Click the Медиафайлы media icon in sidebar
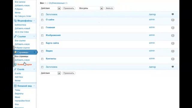Image resolution: width=192 pixels, height=108 pixels. pyautogui.click(x=15, y=21)
